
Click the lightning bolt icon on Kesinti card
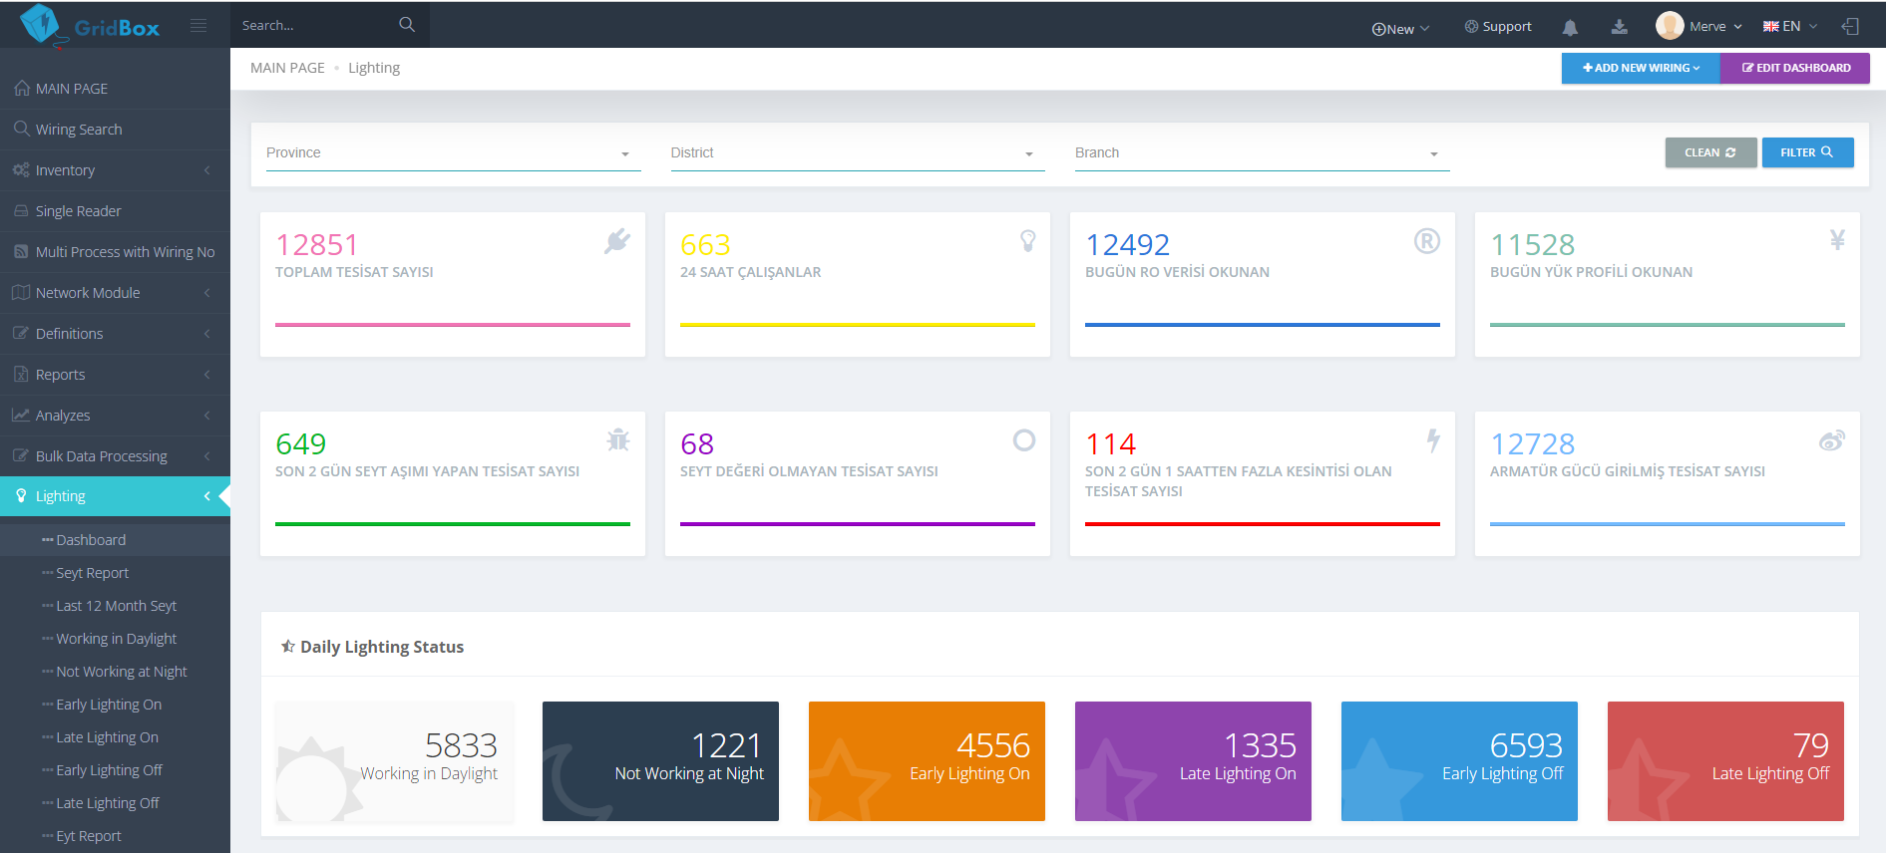tap(1433, 440)
